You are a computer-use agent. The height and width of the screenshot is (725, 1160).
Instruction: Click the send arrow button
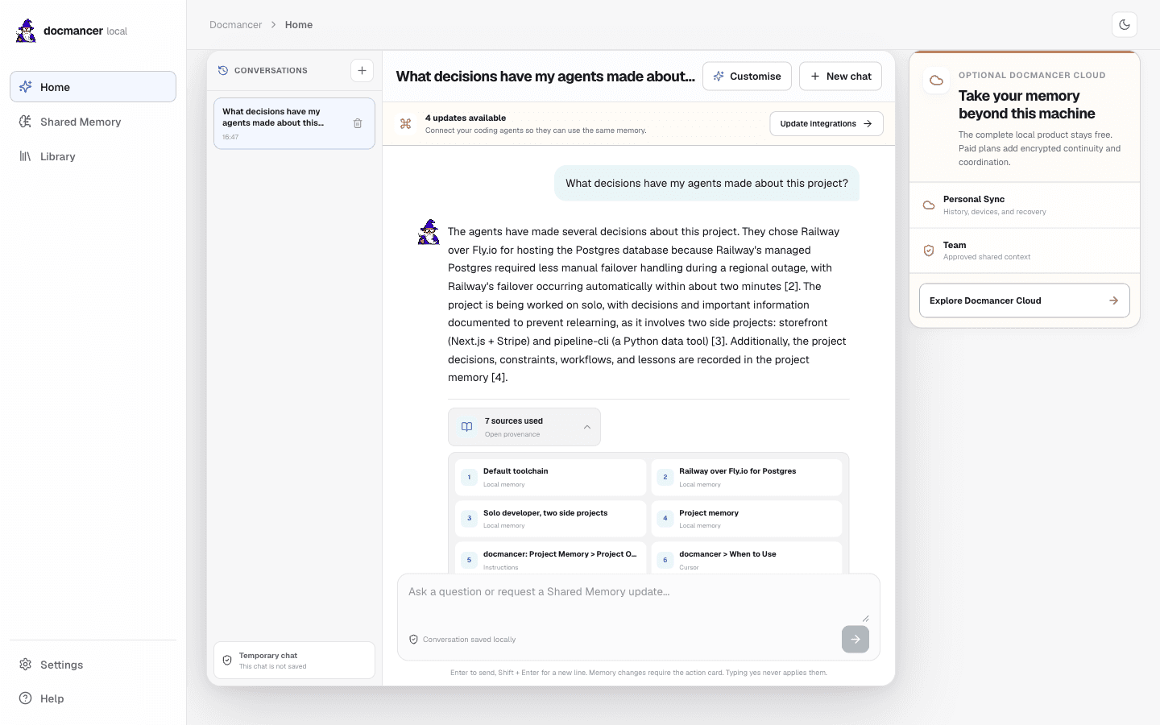855,640
